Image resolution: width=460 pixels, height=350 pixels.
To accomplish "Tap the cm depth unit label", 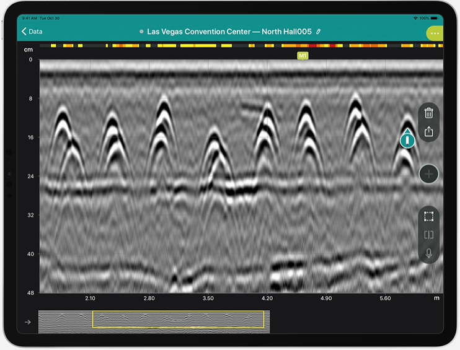I will 28,50.
